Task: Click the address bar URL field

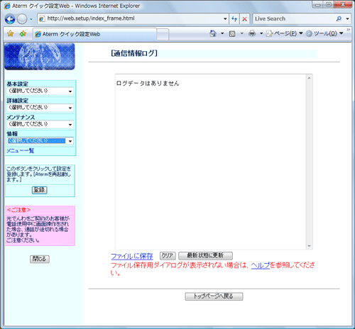Action: 131,18
